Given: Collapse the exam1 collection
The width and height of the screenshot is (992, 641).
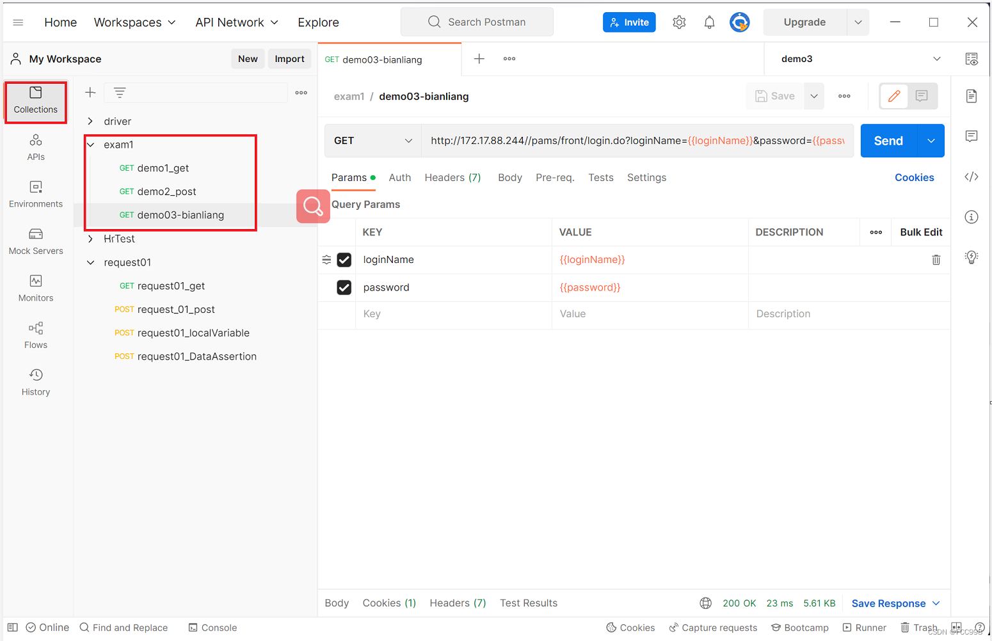Looking at the screenshot, I should click(x=90, y=145).
